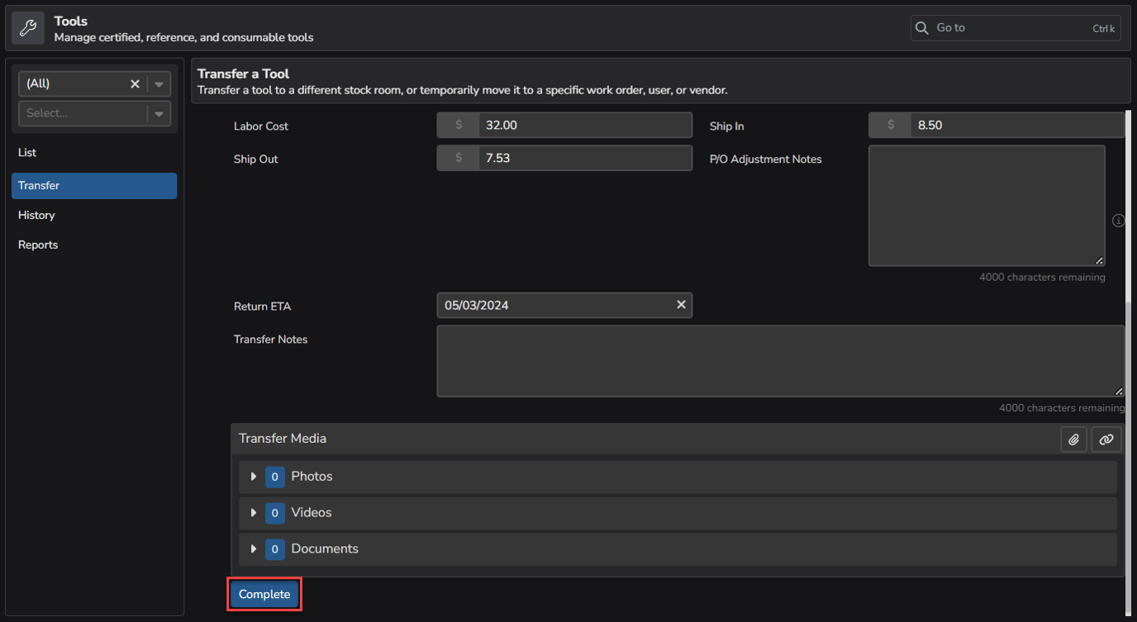Screen dimensions: 1137x622
Task: Add a media link via the chain icon
Action: click(1106, 439)
